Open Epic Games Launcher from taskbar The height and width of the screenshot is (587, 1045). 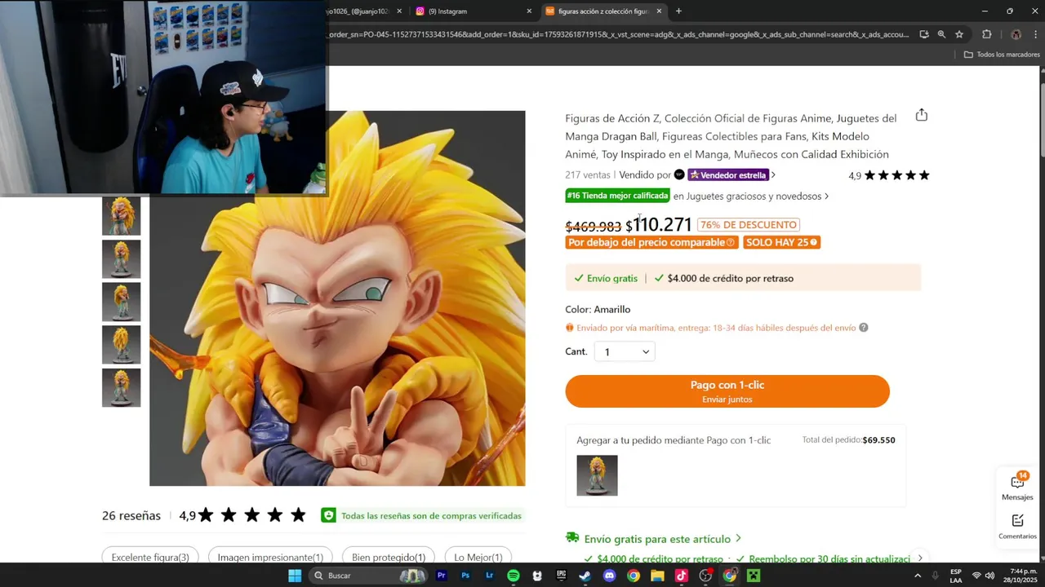(561, 576)
